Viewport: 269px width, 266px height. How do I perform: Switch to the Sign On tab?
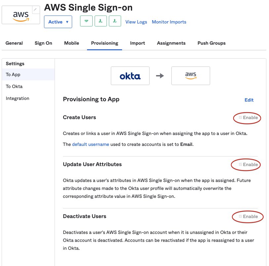click(x=43, y=43)
